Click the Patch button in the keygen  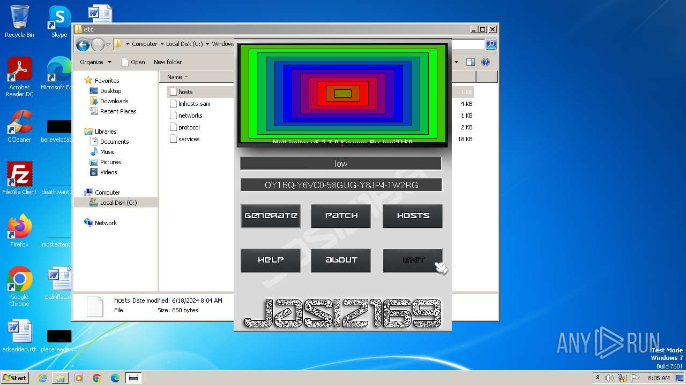341,216
